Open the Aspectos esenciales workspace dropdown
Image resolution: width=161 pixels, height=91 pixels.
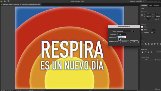[x=137, y=1]
